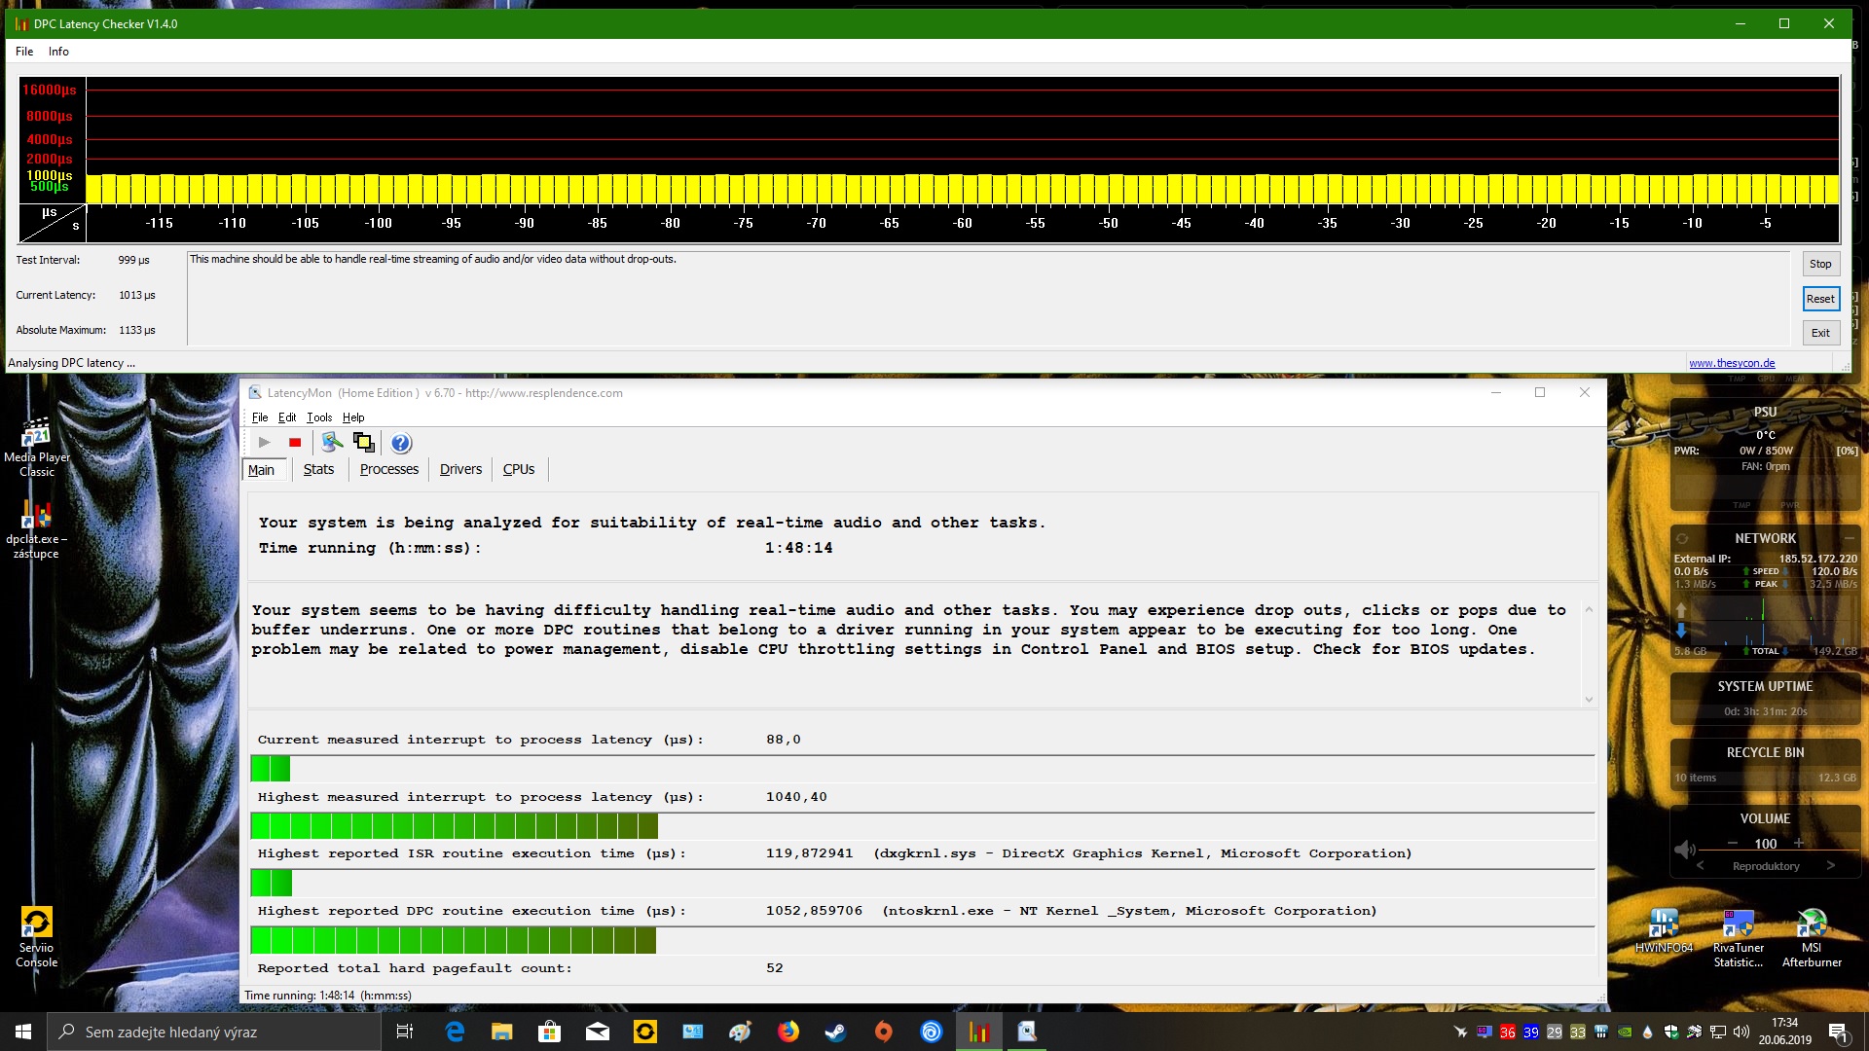Viewport: 1869px width, 1051px height.
Task: Switch to the Drivers tab
Action: [x=460, y=469]
